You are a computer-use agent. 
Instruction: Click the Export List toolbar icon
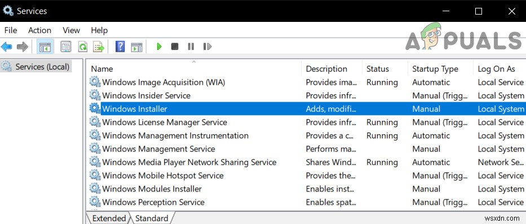99,47
